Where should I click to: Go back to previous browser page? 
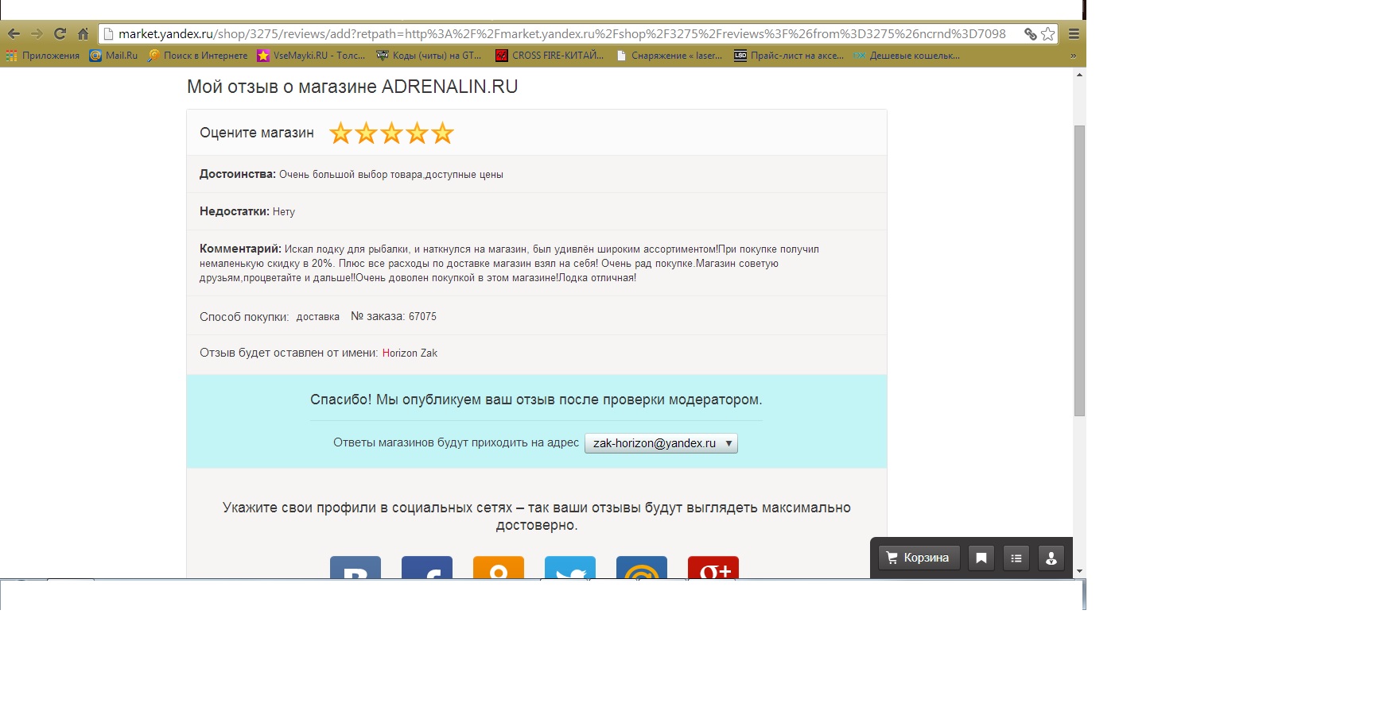pos(14,33)
